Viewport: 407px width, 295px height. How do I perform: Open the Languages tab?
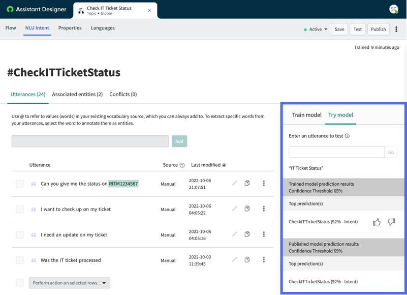tap(103, 28)
